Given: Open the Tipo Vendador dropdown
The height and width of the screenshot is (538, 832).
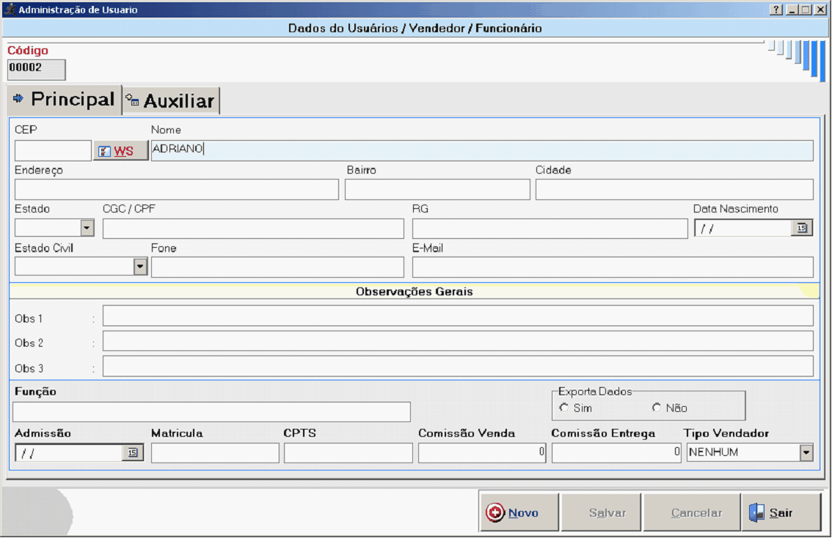Looking at the screenshot, I should 806,453.
